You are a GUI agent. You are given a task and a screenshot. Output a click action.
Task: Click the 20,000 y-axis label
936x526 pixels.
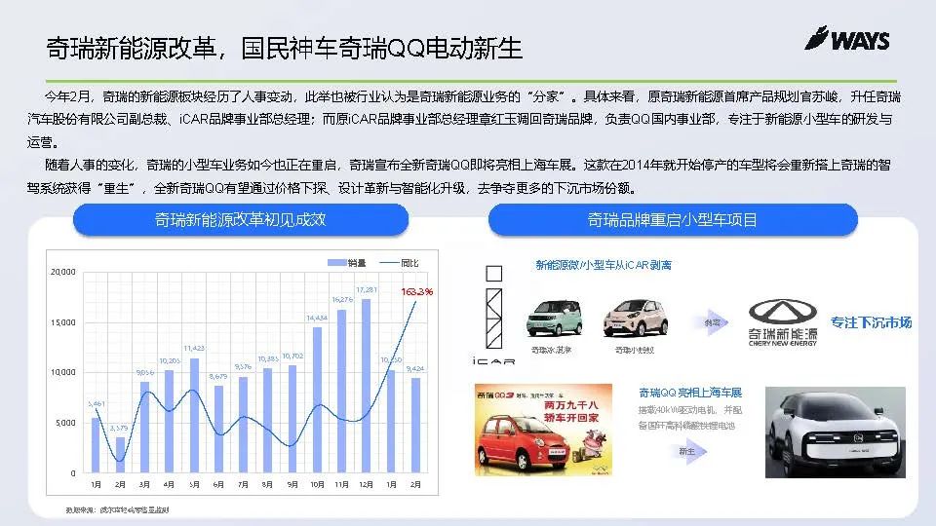click(x=63, y=272)
